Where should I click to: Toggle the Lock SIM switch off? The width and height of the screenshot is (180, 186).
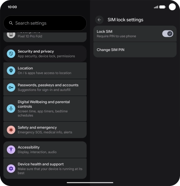[x=168, y=34]
